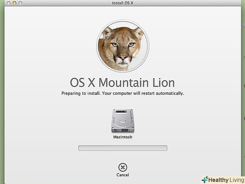
Task: Click the installation progress bar
Action: point(123,148)
